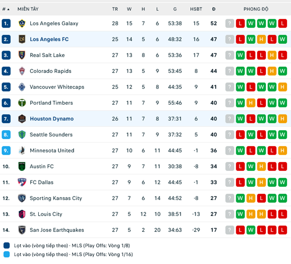
Task: Sort standings by HSBT goal difference header
Action: point(196,9)
